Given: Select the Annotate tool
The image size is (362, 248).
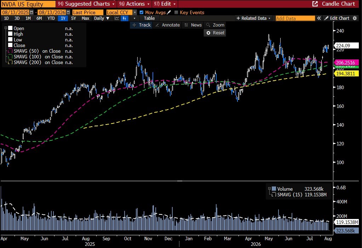Looking at the screenshot, I should [168, 25].
